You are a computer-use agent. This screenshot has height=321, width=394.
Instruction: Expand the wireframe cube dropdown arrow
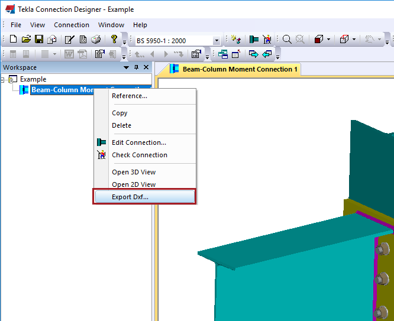click(354, 39)
